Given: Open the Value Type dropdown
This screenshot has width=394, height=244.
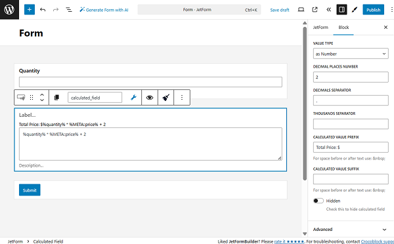Looking at the screenshot, I should [x=351, y=54].
